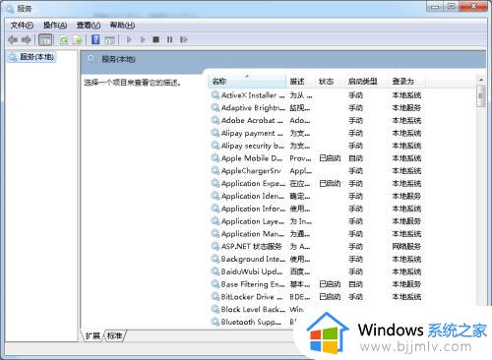The height and width of the screenshot is (360, 492).
Task: Switch to the 扩展 tab
Action: (92, 335)
